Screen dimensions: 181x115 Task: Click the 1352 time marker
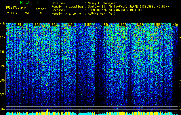point(37,25)
